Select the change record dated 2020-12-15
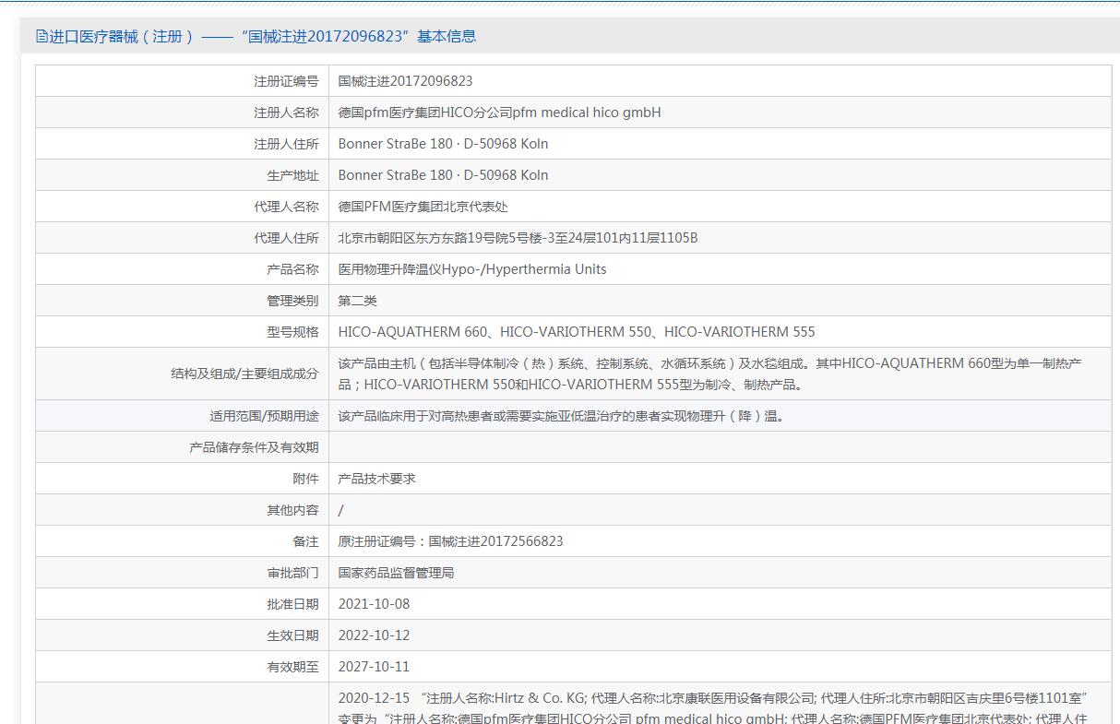Screen dimensions: 1120x724 point(713,708)
